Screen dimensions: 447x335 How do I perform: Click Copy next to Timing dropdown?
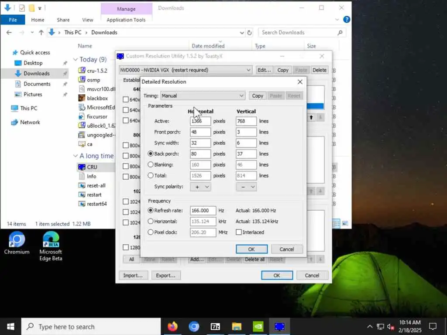(258, 96)
